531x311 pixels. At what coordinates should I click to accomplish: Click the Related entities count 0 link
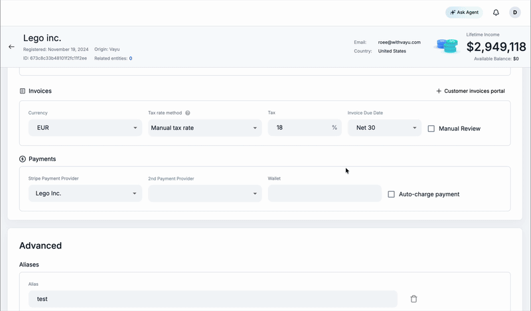[131, 58]
